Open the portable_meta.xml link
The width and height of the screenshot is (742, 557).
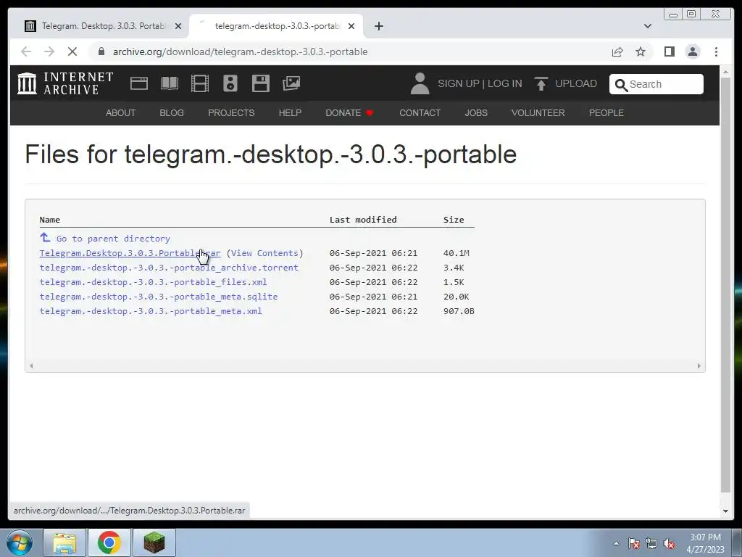click(151, 311)
